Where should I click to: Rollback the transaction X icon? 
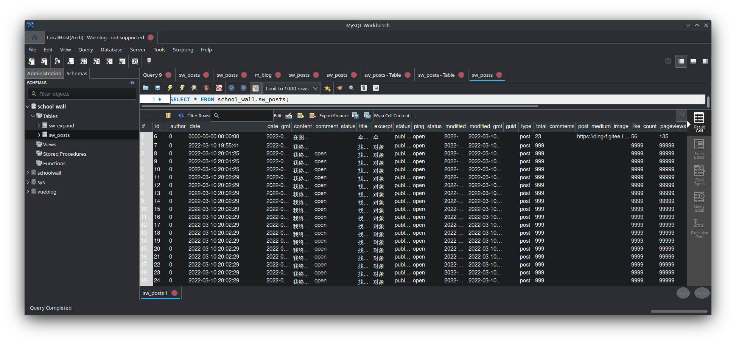(243, 88)
